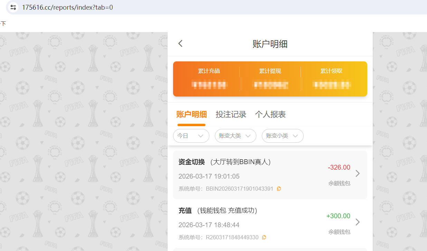Open the 账变大类 filter dropdown
This screenshot has width=427, height=251.
click(x=235, y=136)
